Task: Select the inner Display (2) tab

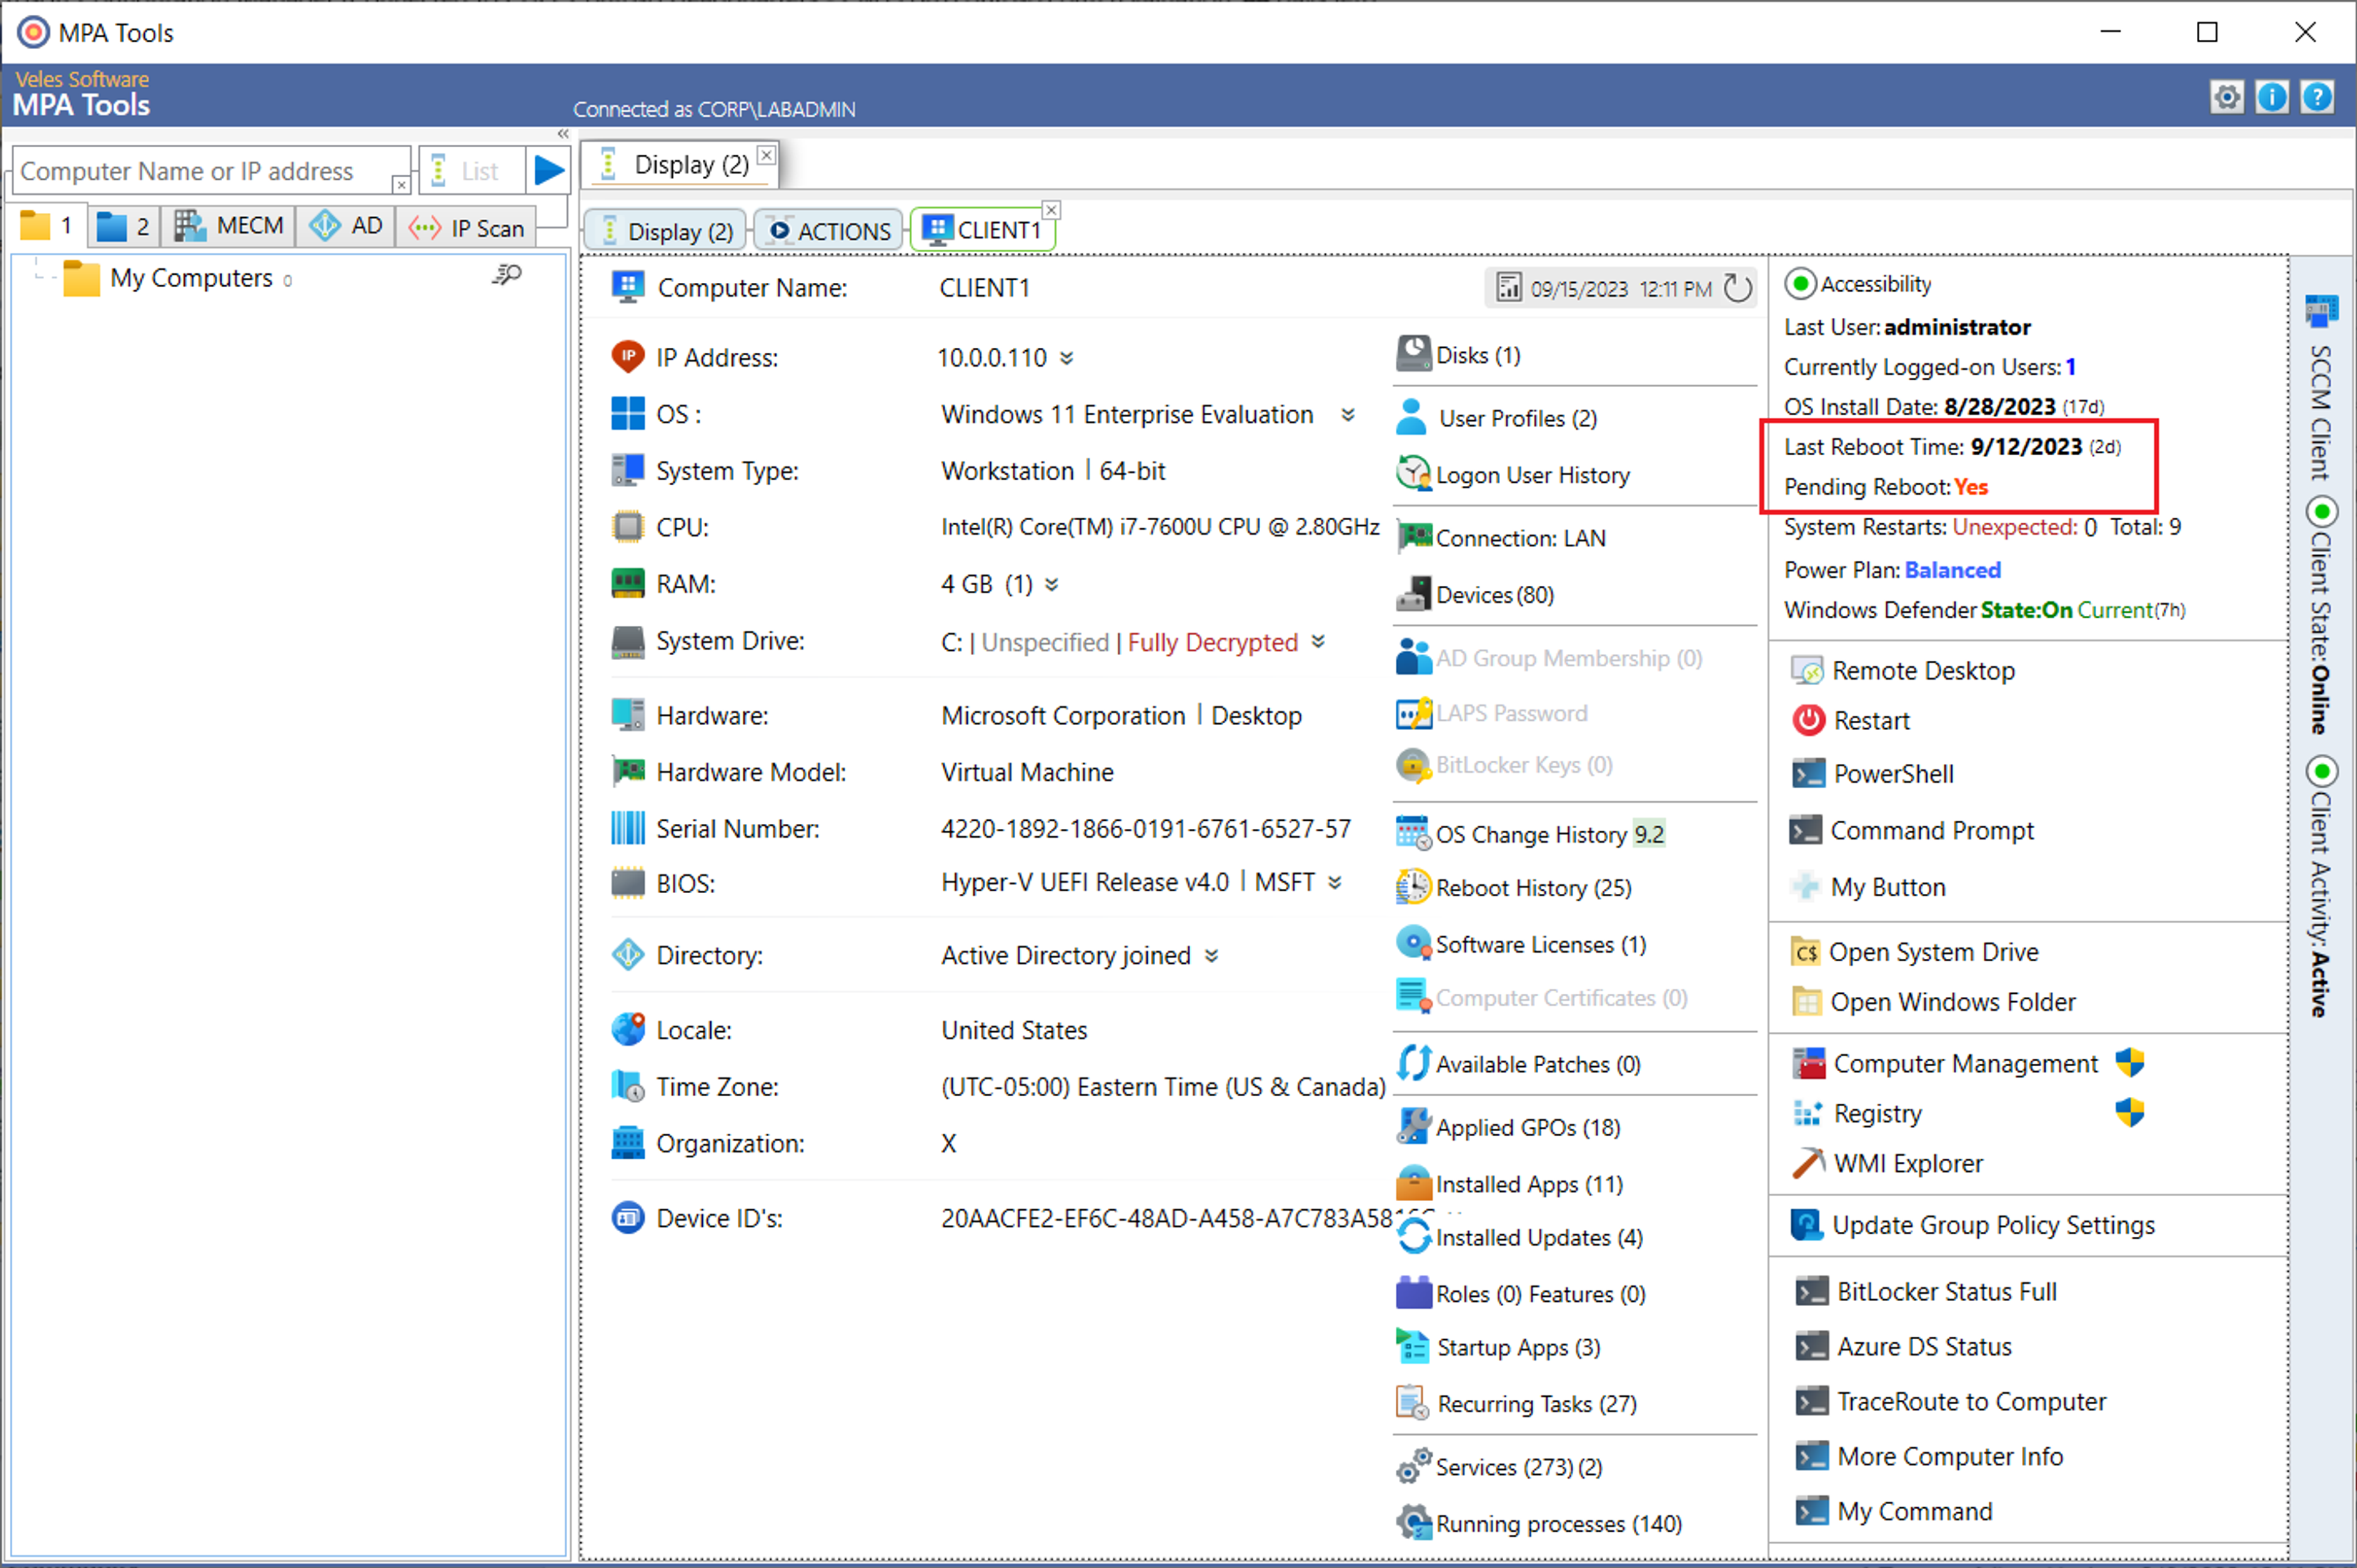Action: click(667, 231)
